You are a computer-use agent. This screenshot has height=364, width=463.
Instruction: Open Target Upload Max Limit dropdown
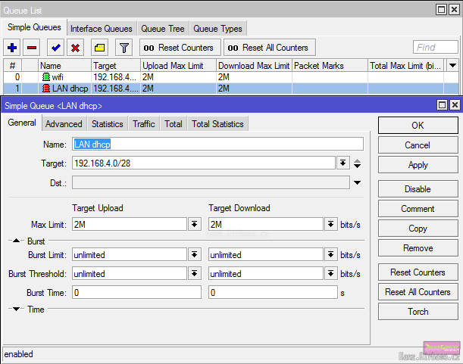point(194,225)
